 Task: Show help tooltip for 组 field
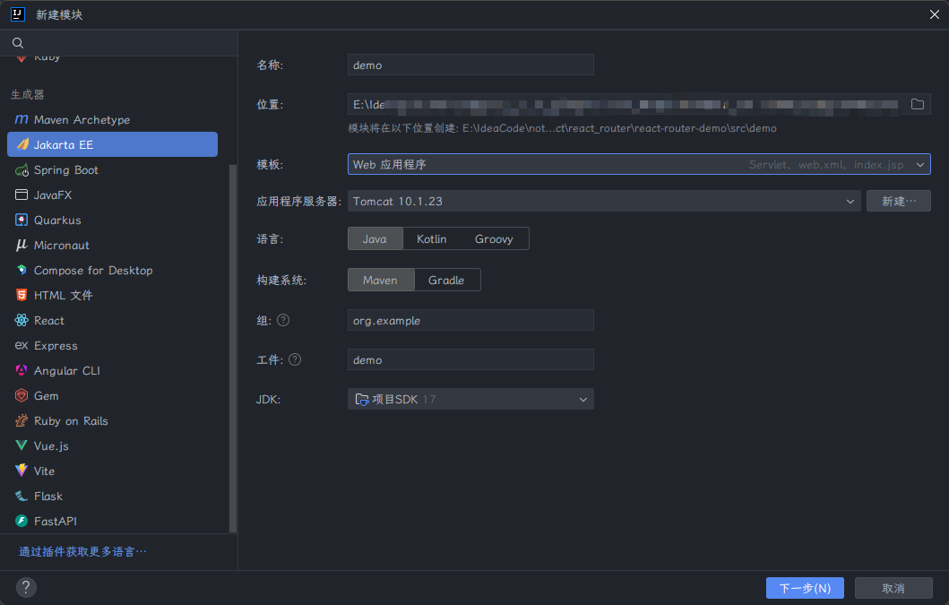[283, 320]
